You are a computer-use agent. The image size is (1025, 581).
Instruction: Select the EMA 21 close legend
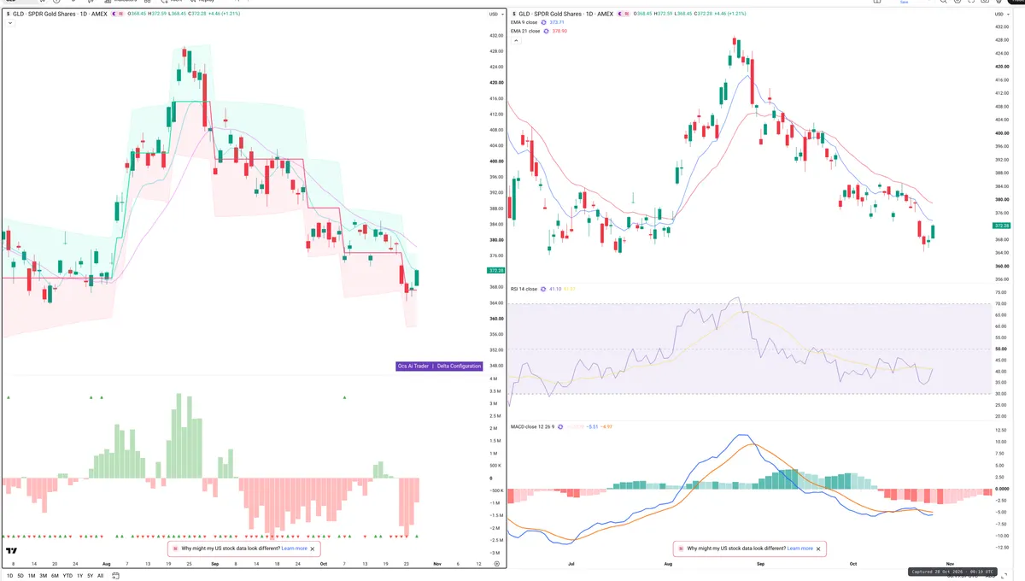tap(525, 31)
